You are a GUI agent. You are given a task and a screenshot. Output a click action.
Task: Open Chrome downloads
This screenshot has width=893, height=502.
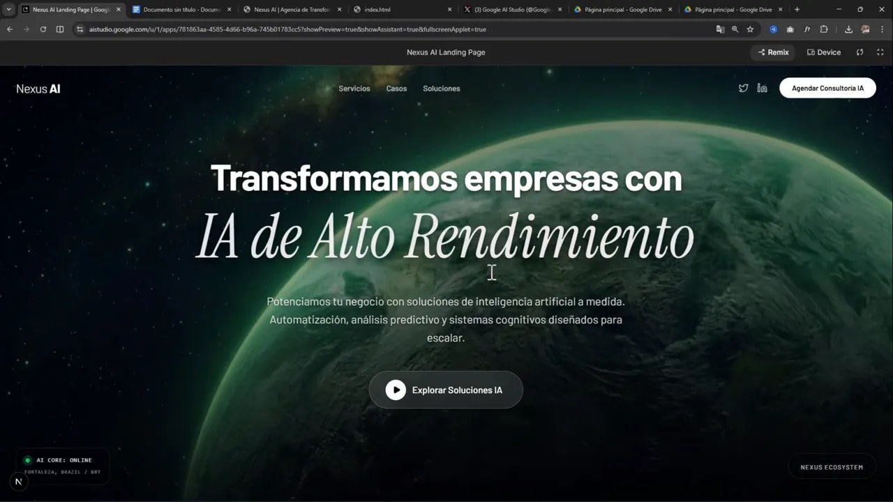click(x=848, y=29)
